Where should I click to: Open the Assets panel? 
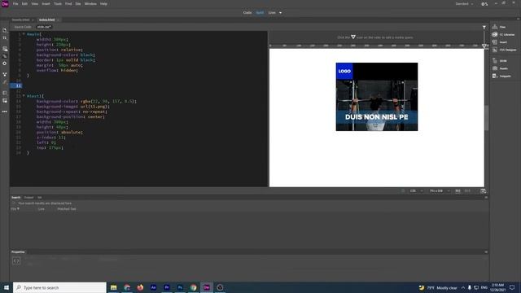click(x=500, y=68)
